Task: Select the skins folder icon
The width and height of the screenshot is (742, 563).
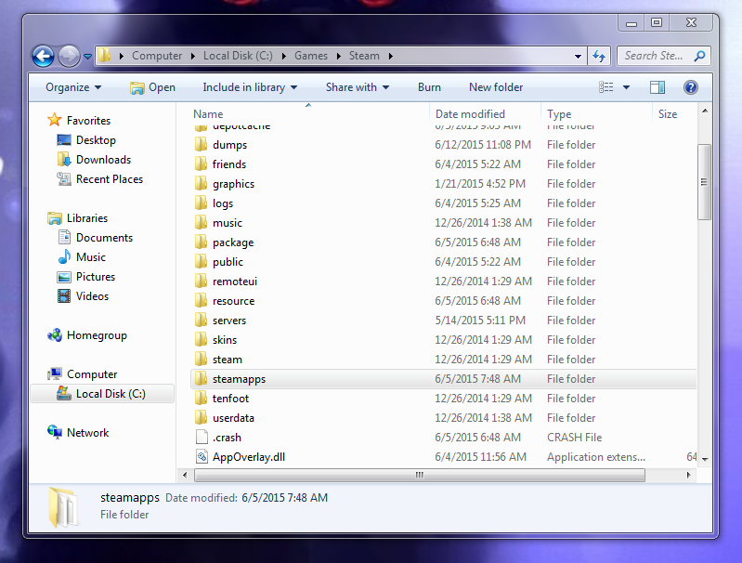Action: click(202, 339)
